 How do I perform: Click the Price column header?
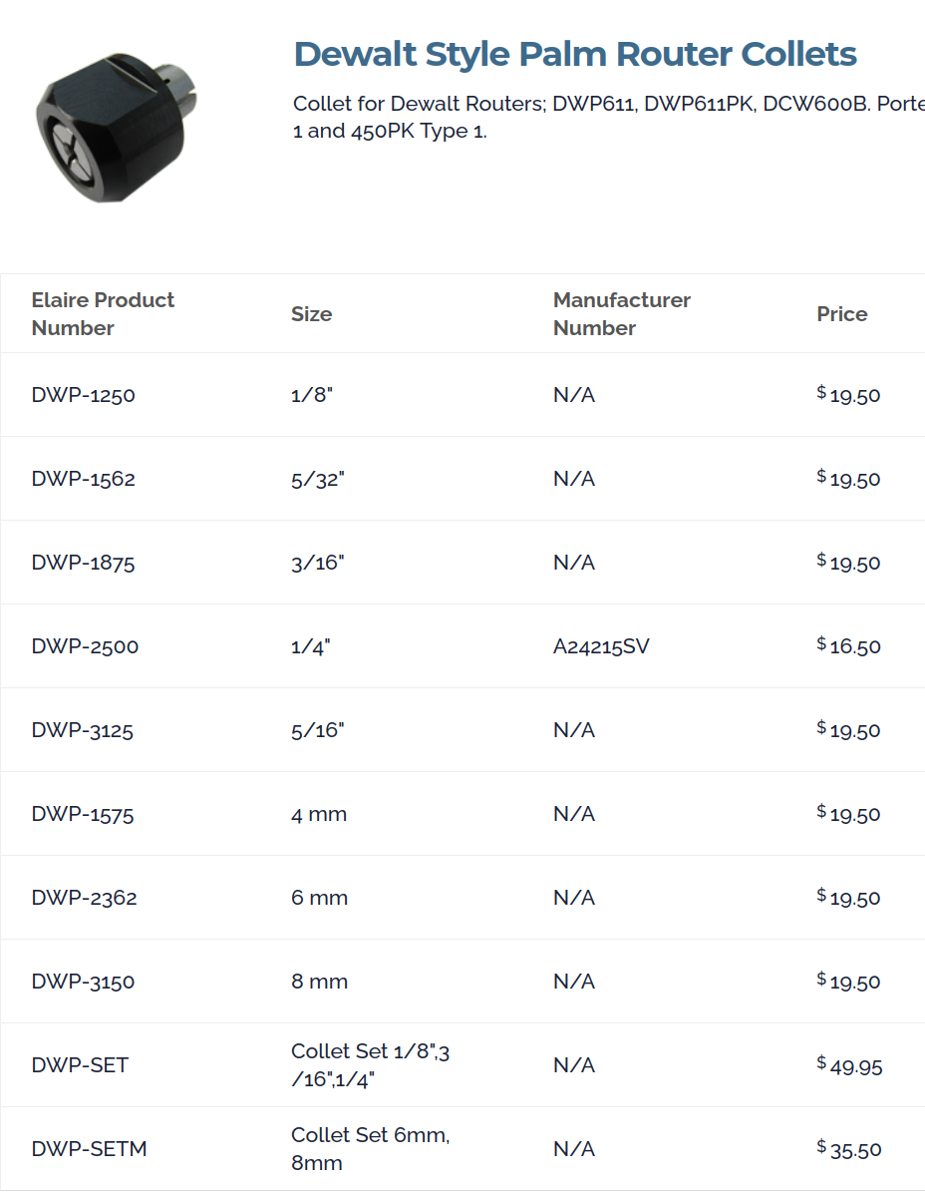point(842,314)
